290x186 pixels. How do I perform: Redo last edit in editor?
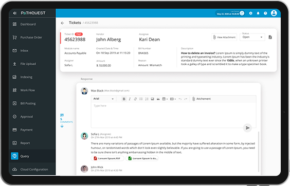(186, 99)
